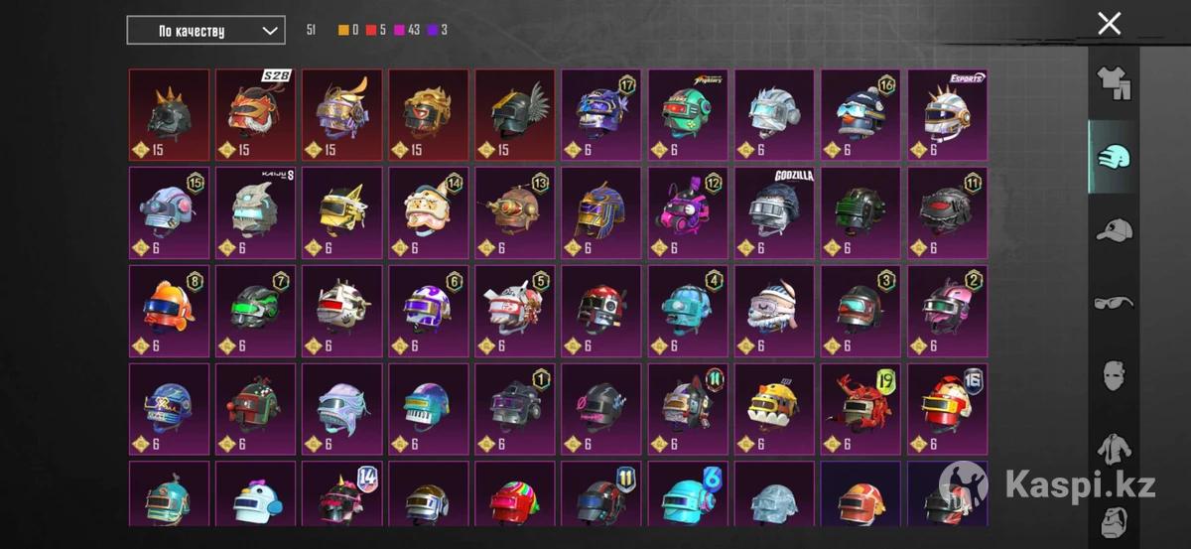Select the Kaiju No. 8 helmet skin
1191x549 pixels.
[x=255, y=212]
